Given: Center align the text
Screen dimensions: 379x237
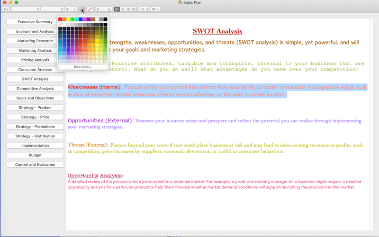Looking at the screenshot, I should click(x=123, y=9).
